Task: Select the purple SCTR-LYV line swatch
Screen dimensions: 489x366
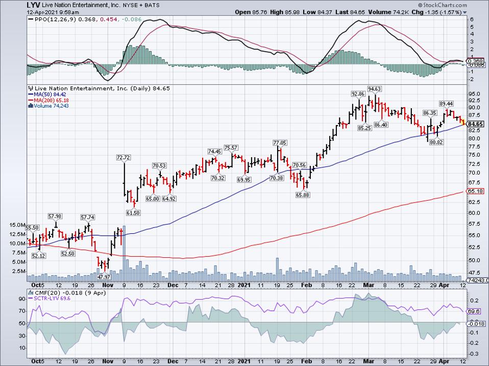Action: 31,298
